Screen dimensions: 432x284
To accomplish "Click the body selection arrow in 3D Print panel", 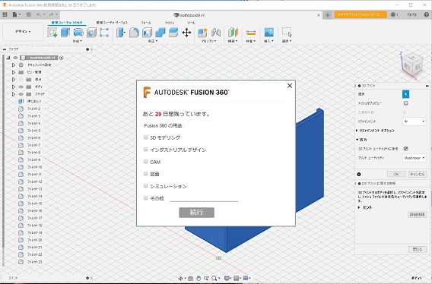I will click(x=405, y=94).
